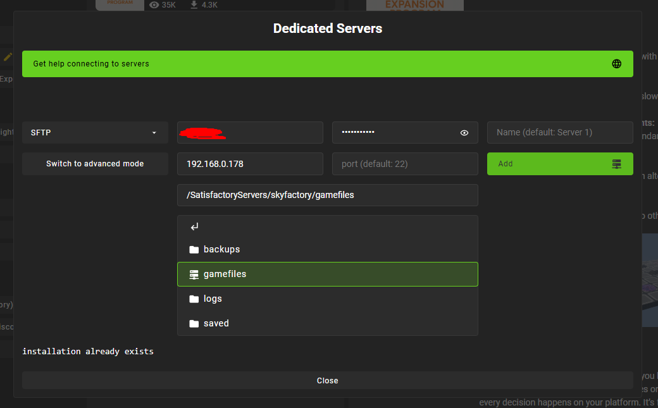The image size is (658, 408).
Task: Close the Dedicated Servers dialog
Action: (x=328, y=380)
